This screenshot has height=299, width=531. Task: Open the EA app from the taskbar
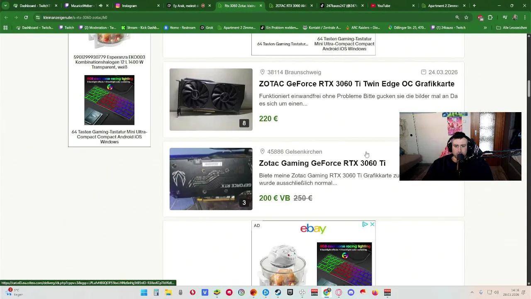coord(253,292)
